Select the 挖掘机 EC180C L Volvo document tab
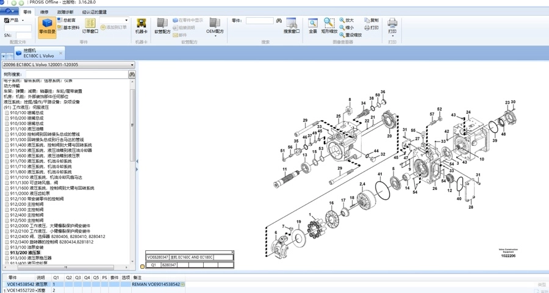Viewport: 549px width, 293px height. [x=39, y=53]
